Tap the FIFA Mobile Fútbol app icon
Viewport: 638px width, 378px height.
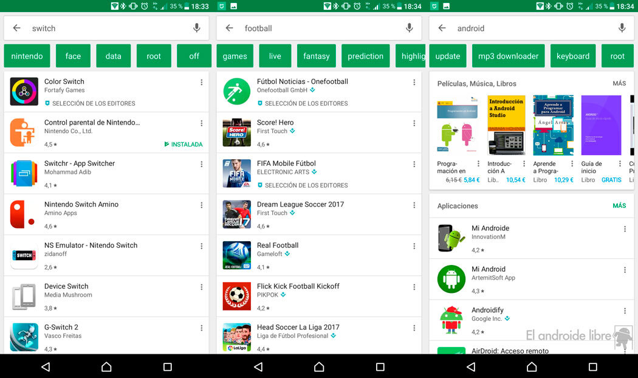tap(236, 173)
